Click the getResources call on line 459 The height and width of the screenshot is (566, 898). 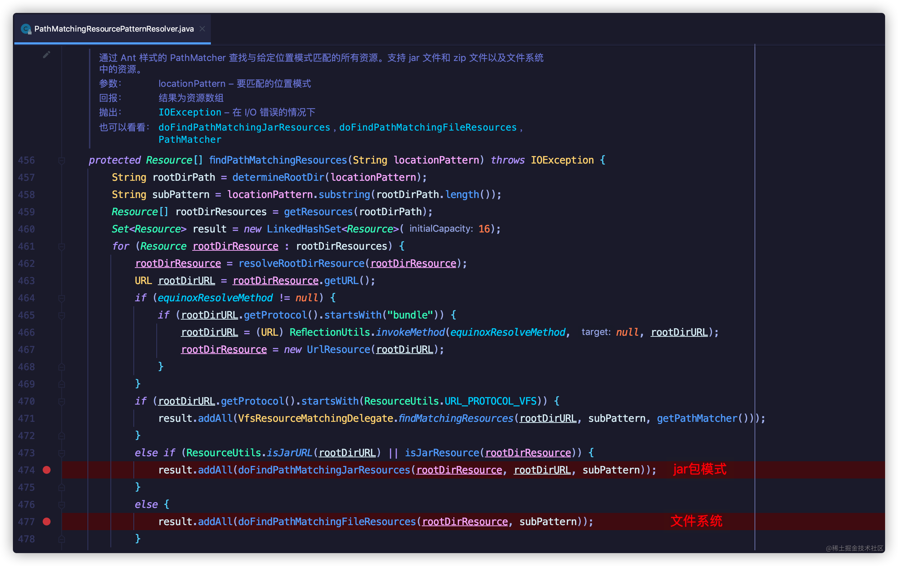click(318, 212)
